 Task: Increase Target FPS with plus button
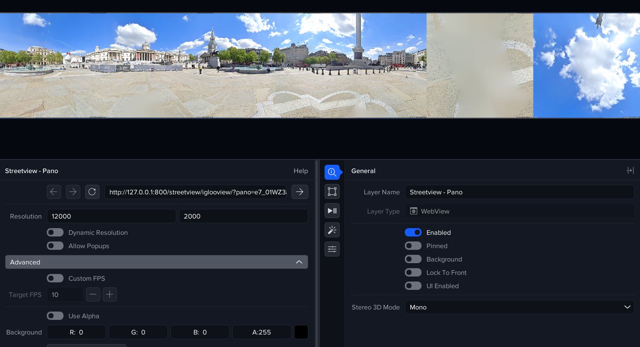coord(109,294)
